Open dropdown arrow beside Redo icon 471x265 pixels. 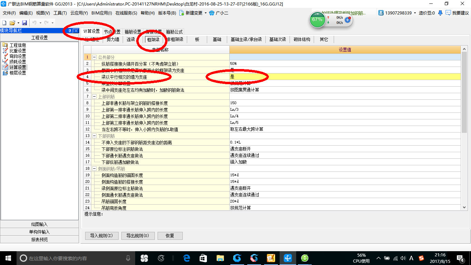52,23
